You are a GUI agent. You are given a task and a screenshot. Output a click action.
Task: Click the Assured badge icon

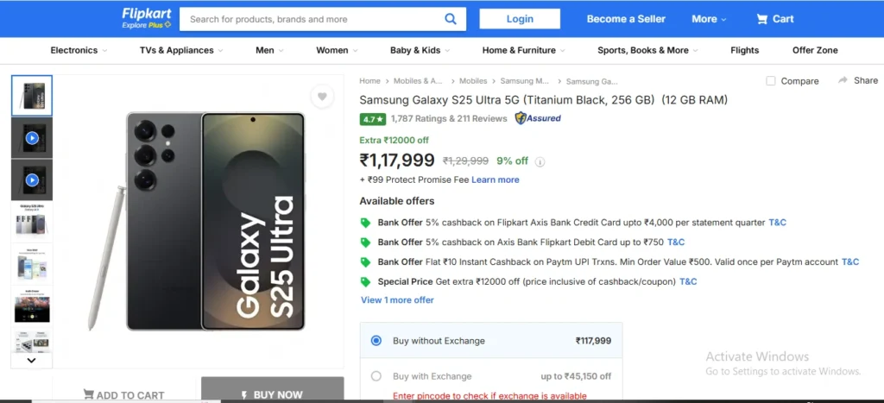pos(538,118)
